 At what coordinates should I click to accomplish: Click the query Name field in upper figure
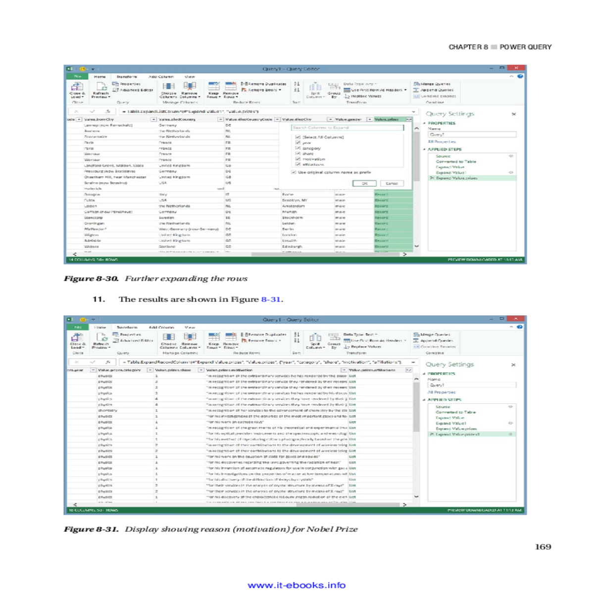pyautogui.click(x=472, y=134)
